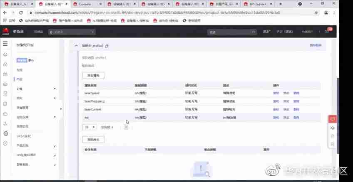Click the compass icon at bottom of left rail
This screenshot has height=182, width=353.
tap(6, 143)
